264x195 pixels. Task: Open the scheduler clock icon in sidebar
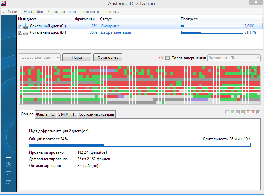click(x=8, y=165)
